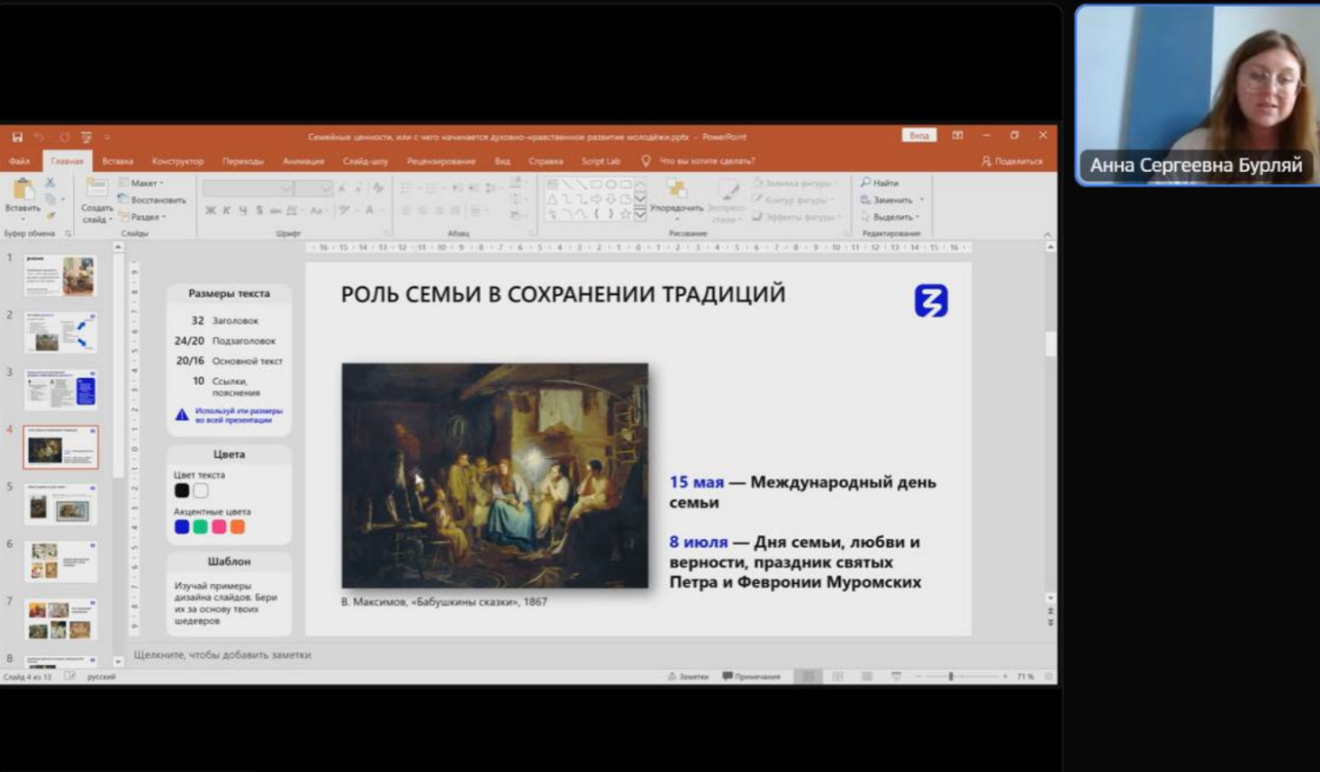Select slide 1 thumbnail in slide panel
The width and height of the screenshot is (1320, 772).
tap(60, 275)
